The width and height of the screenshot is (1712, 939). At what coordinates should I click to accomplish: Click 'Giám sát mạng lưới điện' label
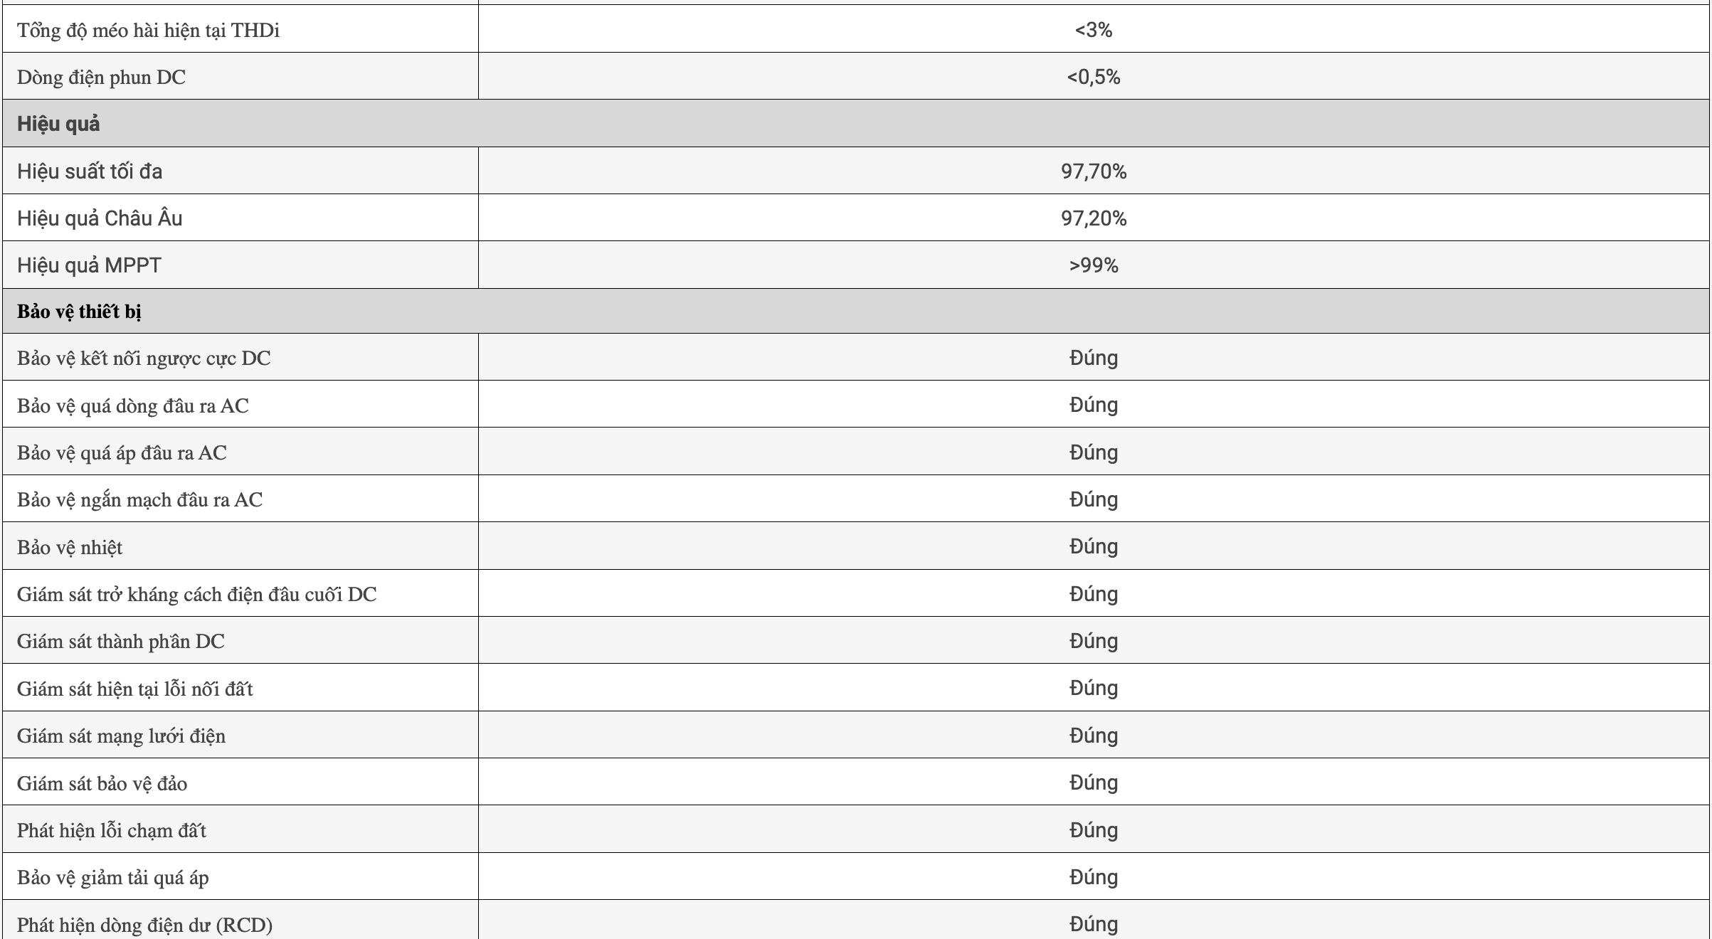pyautogui.click(x=121, y=736)
